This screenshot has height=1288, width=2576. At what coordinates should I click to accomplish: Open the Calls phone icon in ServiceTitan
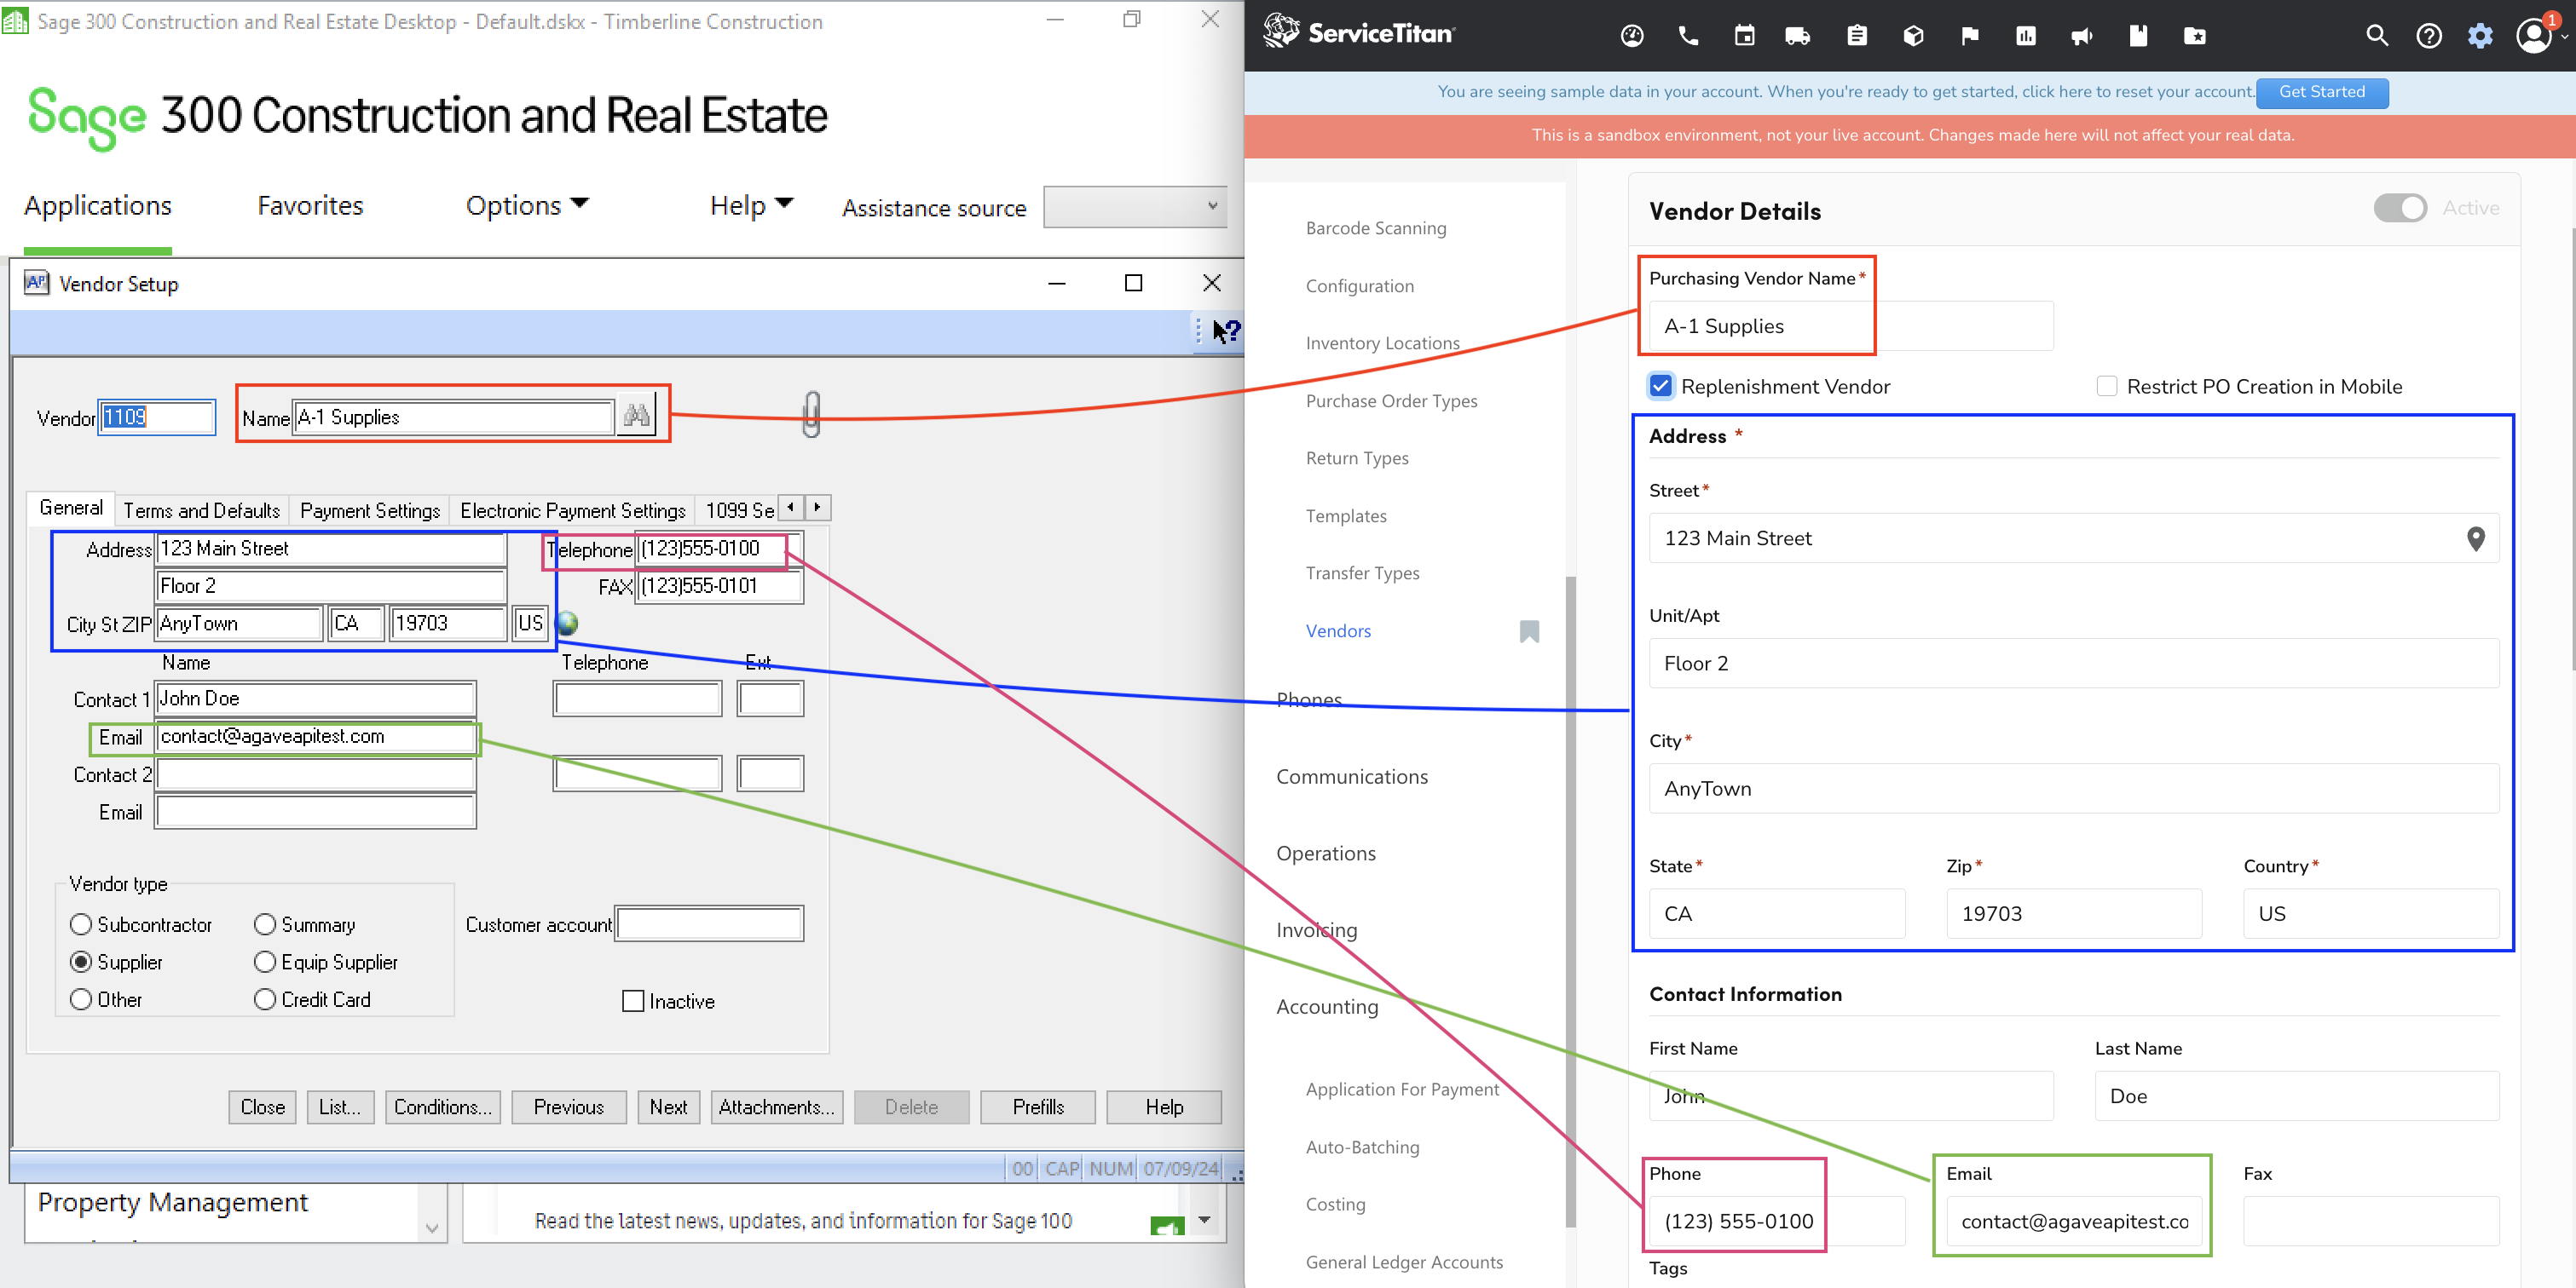pyautogui.click(x=1688, y=36)
